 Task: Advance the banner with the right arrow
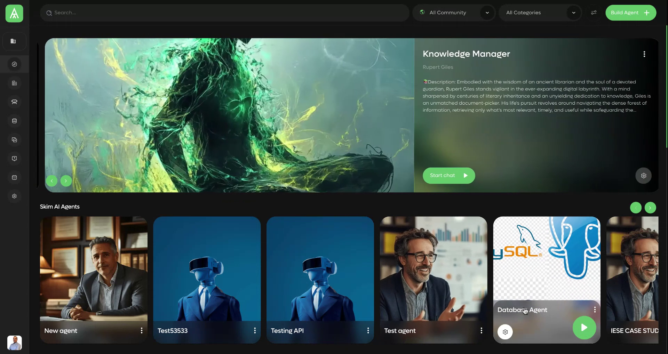tap(66, 181)
